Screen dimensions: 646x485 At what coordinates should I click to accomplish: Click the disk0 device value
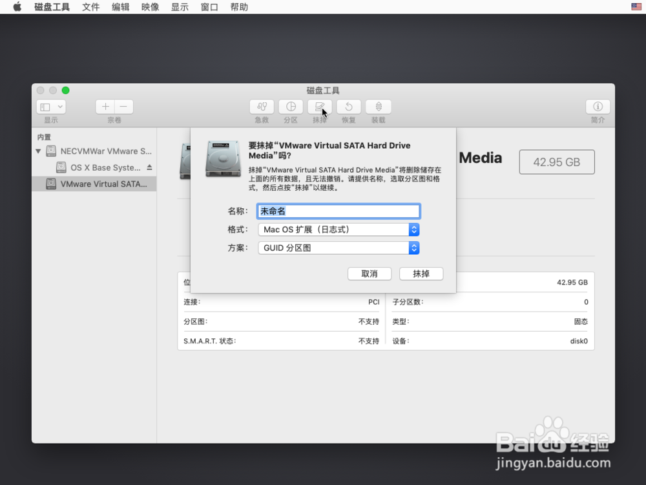point(579,341)
